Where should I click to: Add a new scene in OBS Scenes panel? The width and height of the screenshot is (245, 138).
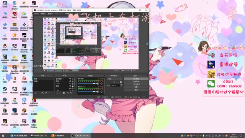(35, 93)
